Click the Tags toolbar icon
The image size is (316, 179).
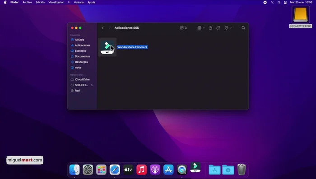[218, 28]
